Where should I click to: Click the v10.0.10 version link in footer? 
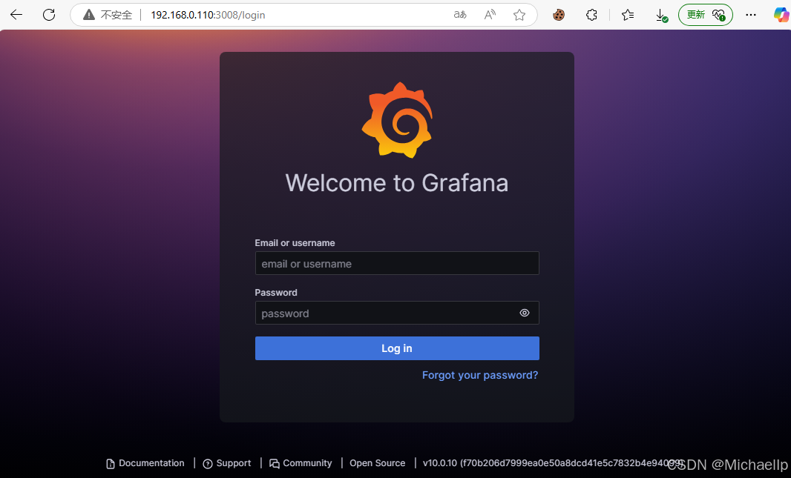click(553, 463)
